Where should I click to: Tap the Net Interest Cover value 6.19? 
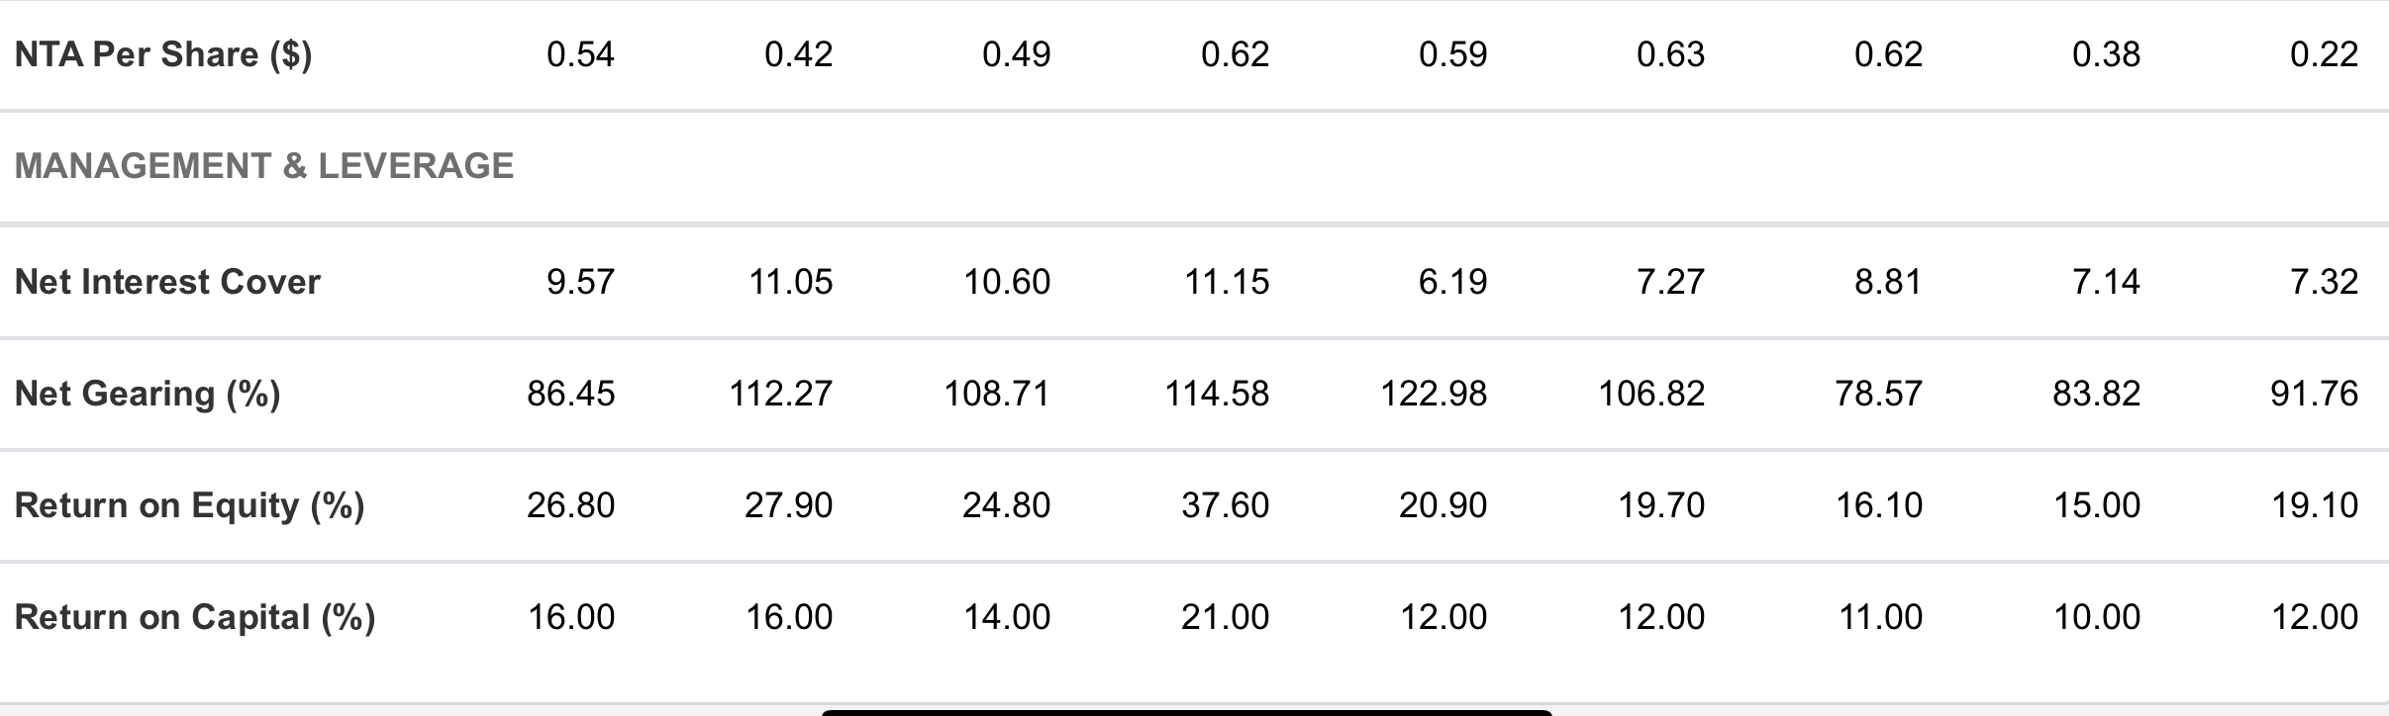click(x=1452, y=283)
